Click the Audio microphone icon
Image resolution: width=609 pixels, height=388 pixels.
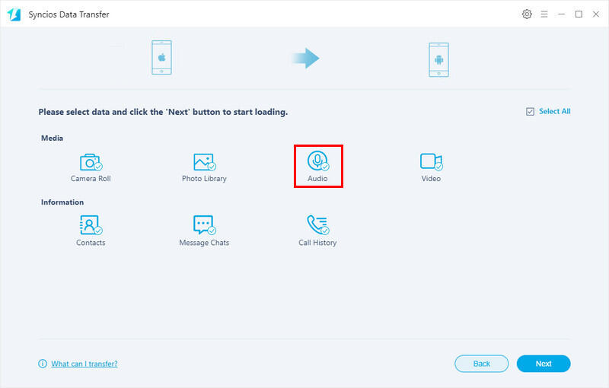pos(317,161)
